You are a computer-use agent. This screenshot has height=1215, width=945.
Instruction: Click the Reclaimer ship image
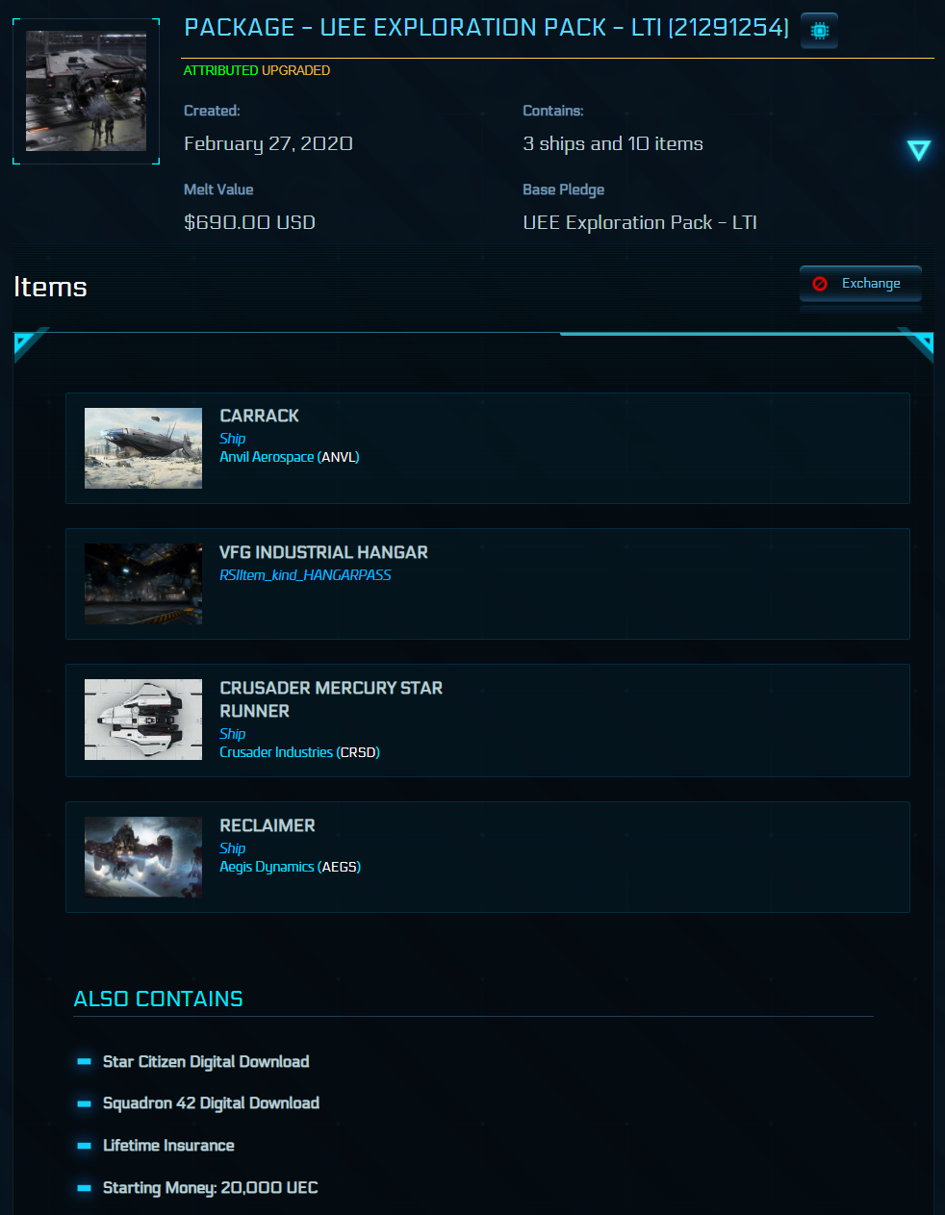coord(143,857)
